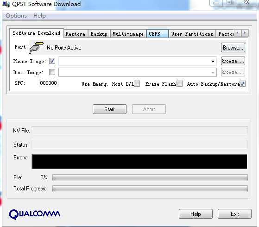Select the CEFS tab

click(x=158, y=34)
